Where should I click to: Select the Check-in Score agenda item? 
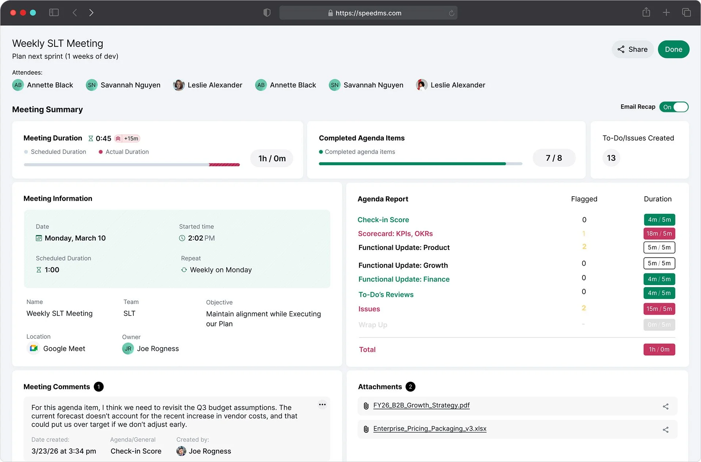383,220
